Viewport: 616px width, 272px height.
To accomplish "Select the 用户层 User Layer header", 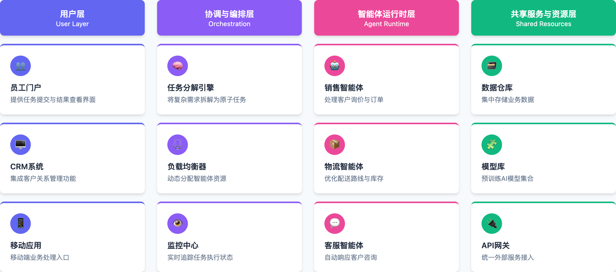I will (72, 18).
